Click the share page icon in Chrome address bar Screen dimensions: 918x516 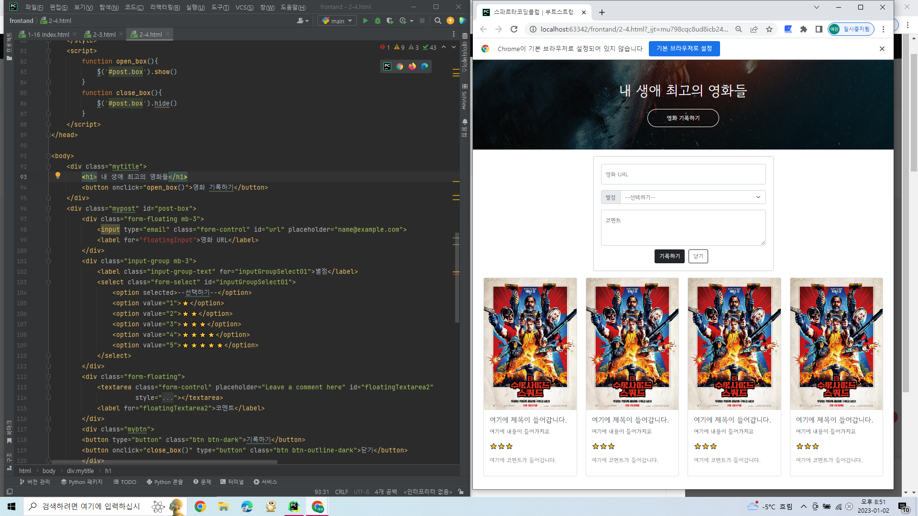pyautogui.click(x=754, y=29)
